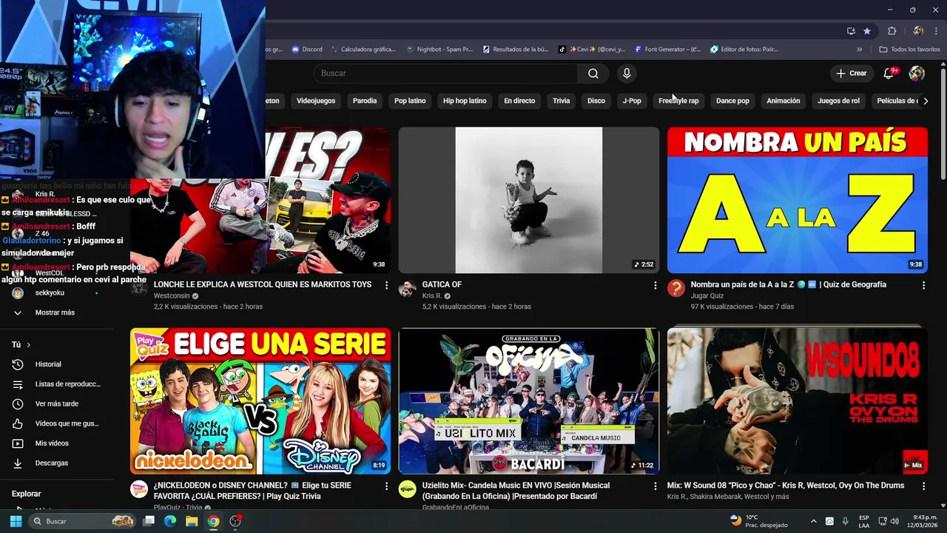Open options for Nickelodeon o Disney video
This screenshot has width=947, height=533.
click(x=386, y=486)
